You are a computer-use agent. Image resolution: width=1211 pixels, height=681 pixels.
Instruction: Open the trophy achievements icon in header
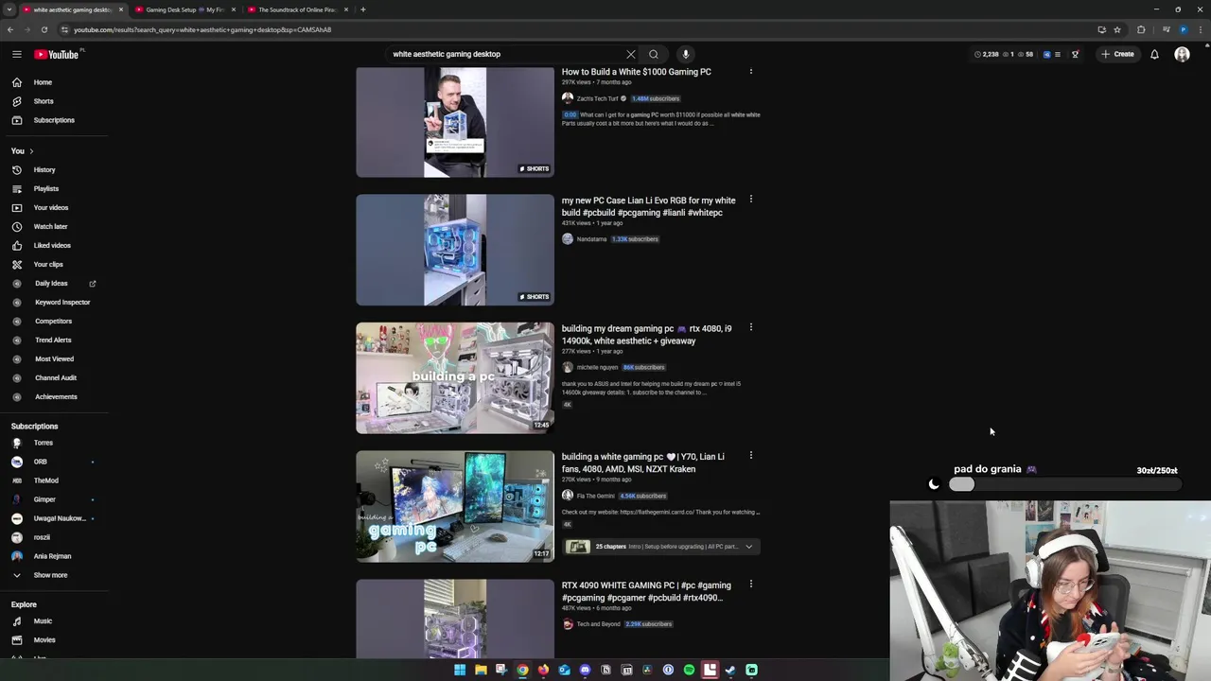coord(1075,54)
